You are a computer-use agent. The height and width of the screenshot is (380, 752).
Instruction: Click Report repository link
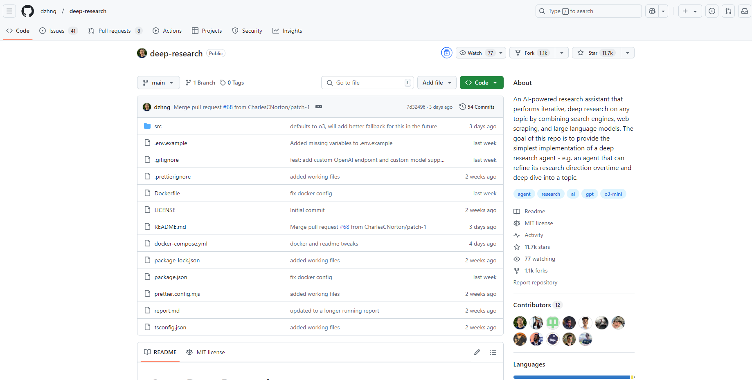pyautogui.click(x=535, y=282)
